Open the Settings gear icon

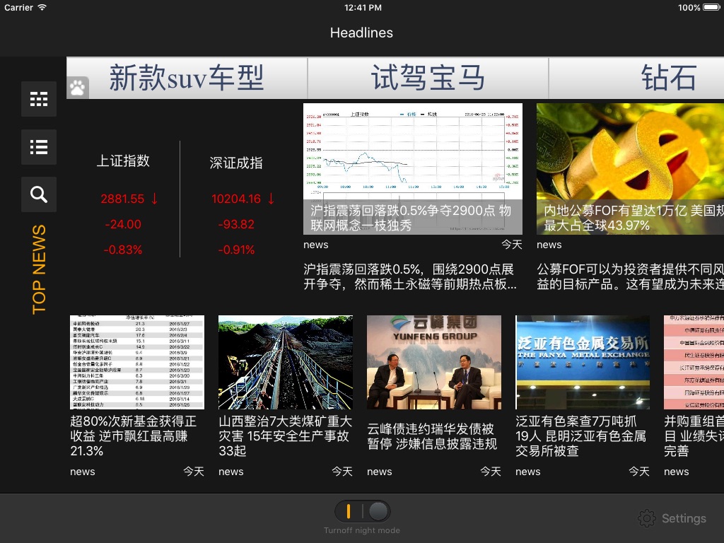646,518
